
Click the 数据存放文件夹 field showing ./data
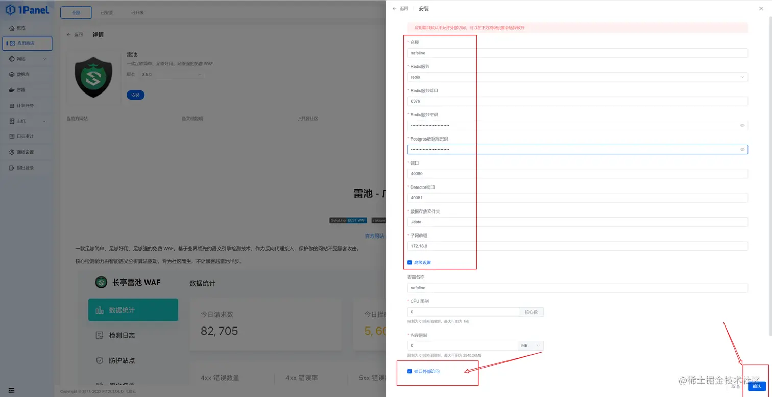577,222
